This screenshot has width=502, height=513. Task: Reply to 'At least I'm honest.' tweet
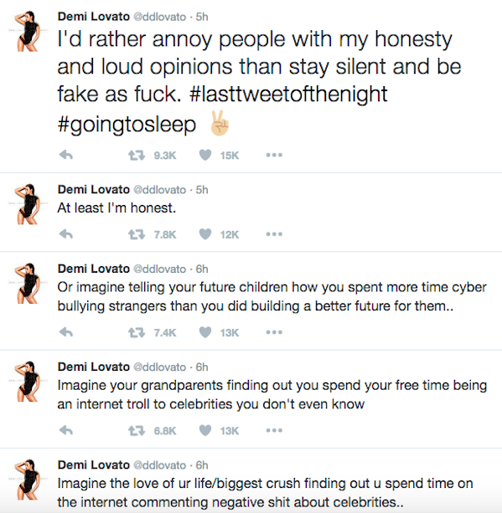[x=66, y=234]
